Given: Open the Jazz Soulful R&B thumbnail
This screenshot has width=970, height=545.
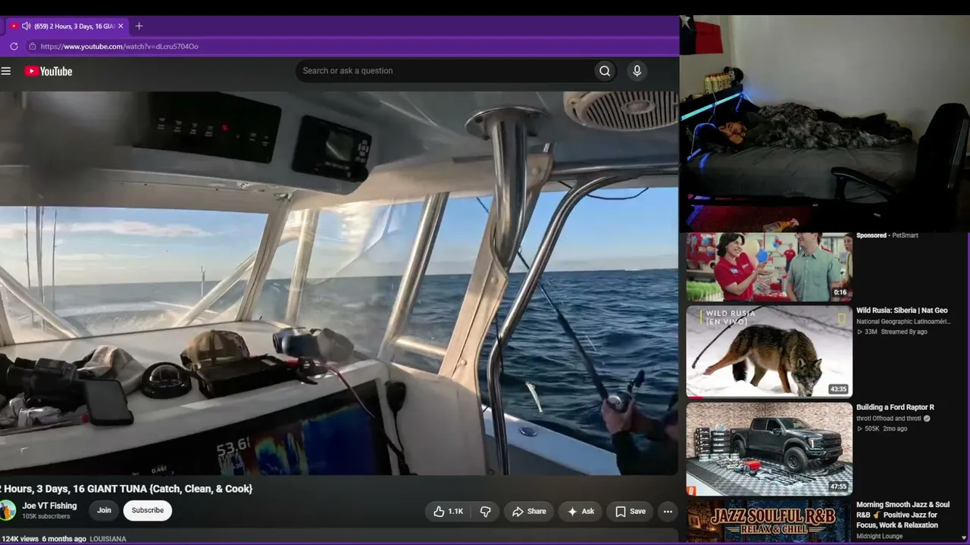Looking at the screenshot, I should [769, 521].
